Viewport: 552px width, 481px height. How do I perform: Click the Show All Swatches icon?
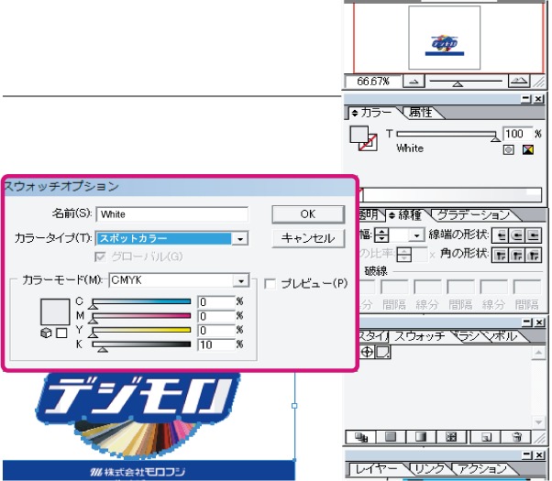361,437
